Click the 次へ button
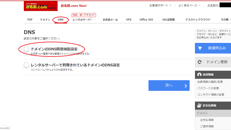 pos(169,86)
